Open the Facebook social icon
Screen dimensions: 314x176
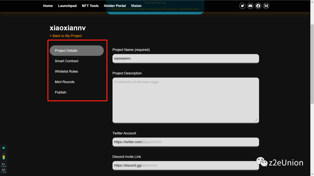pos(258,6)
